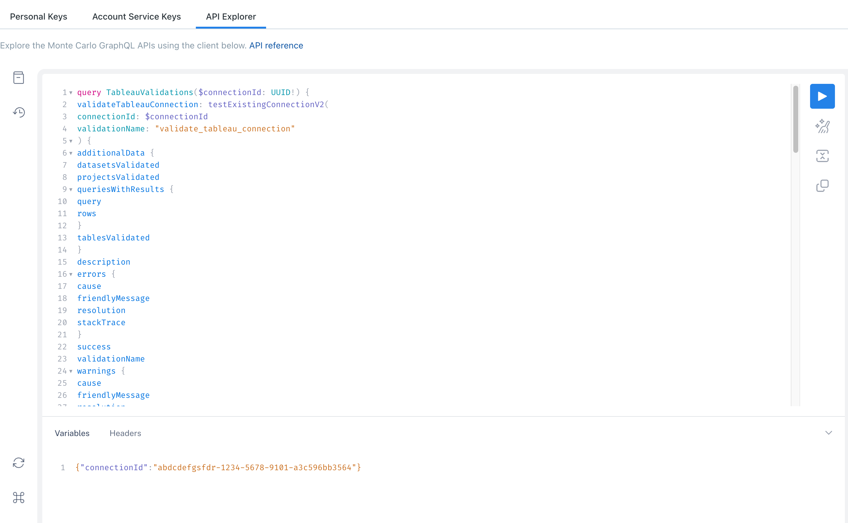Open the API reference link

click(276, 45)
